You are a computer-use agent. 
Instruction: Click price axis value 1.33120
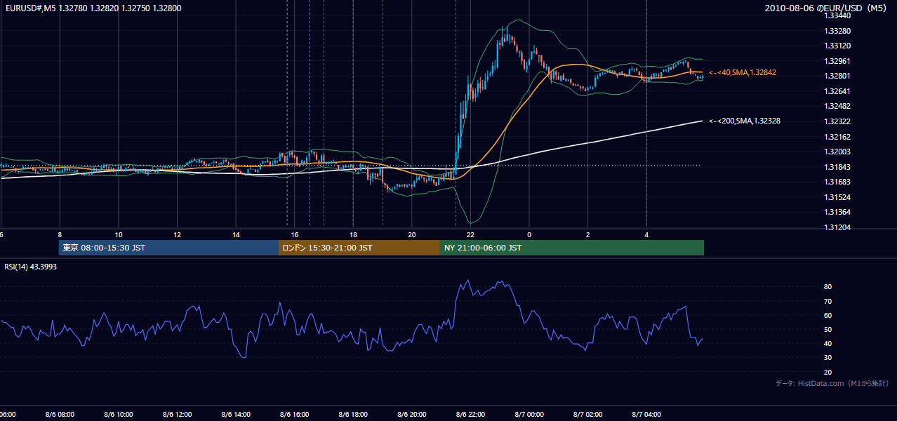[837, 46]
